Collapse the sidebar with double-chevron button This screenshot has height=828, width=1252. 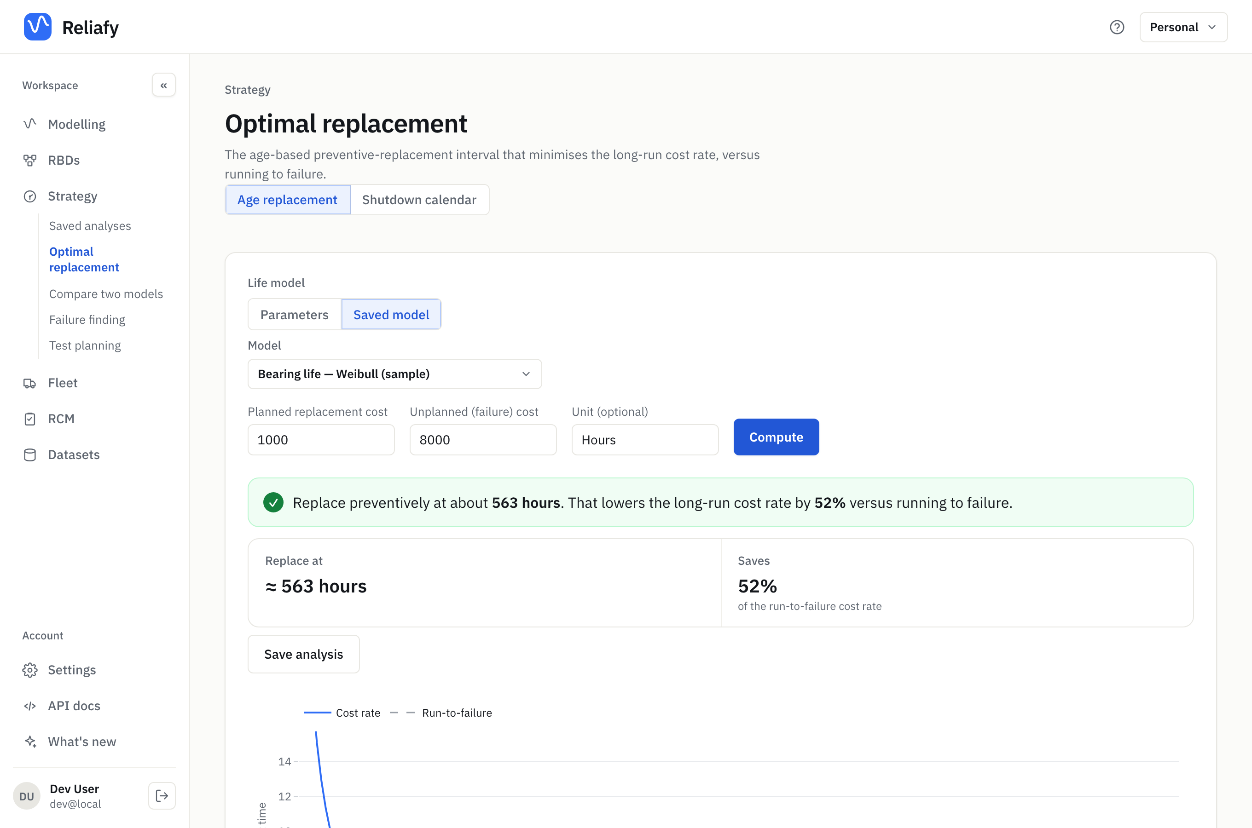[164, 85]
